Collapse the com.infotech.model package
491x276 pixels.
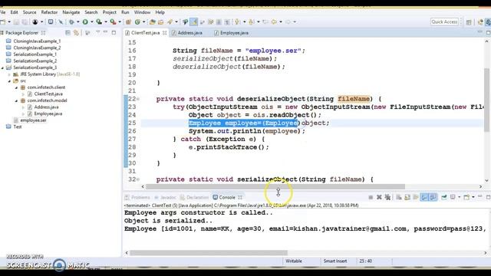(17, 100)
